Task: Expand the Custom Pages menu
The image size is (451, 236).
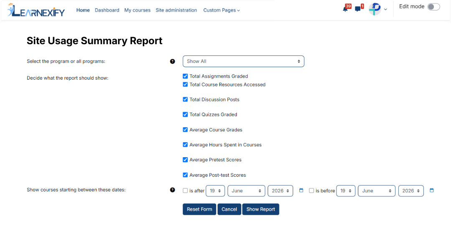Action: point(221,10)
